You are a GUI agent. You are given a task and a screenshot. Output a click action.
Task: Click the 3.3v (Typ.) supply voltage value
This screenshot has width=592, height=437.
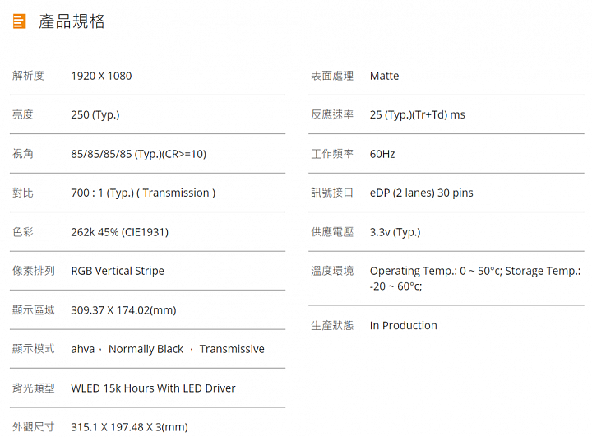(395, 232)
